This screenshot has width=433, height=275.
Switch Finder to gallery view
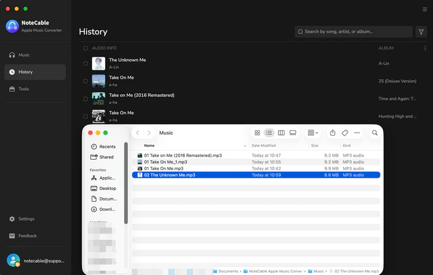point(293,133)
